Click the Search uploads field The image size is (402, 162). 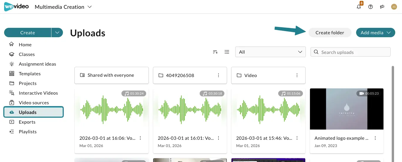[351, 52]
